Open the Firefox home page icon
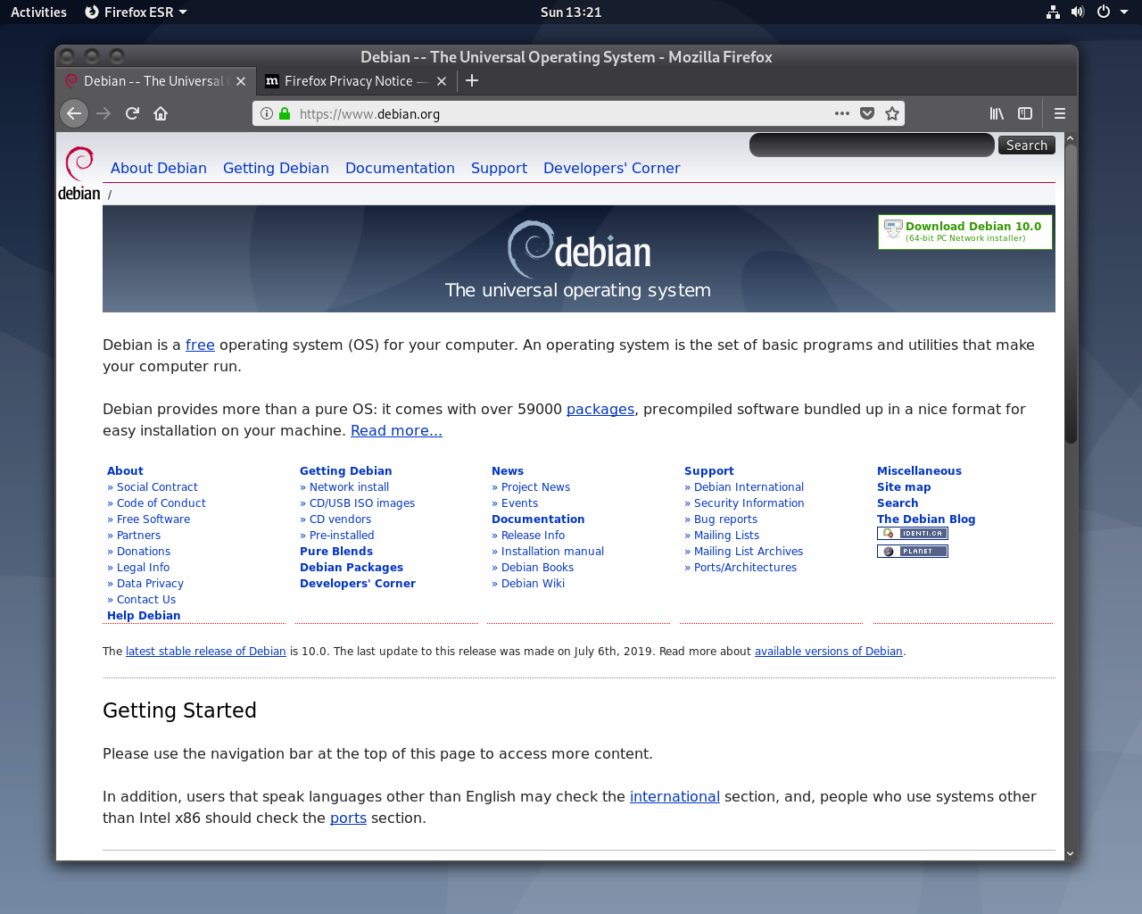This screenshot has width=1142, height=914. pyautogui.click(x=161, y=113)
